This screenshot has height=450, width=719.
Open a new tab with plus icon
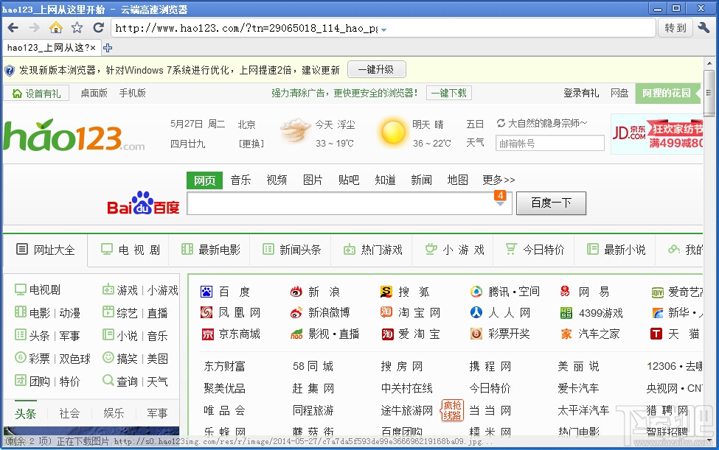coord(108,48)
